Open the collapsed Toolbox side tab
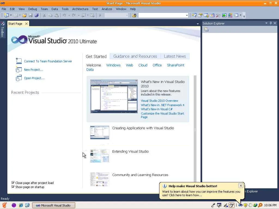This screenshot has height=209, width=279. 2,29
